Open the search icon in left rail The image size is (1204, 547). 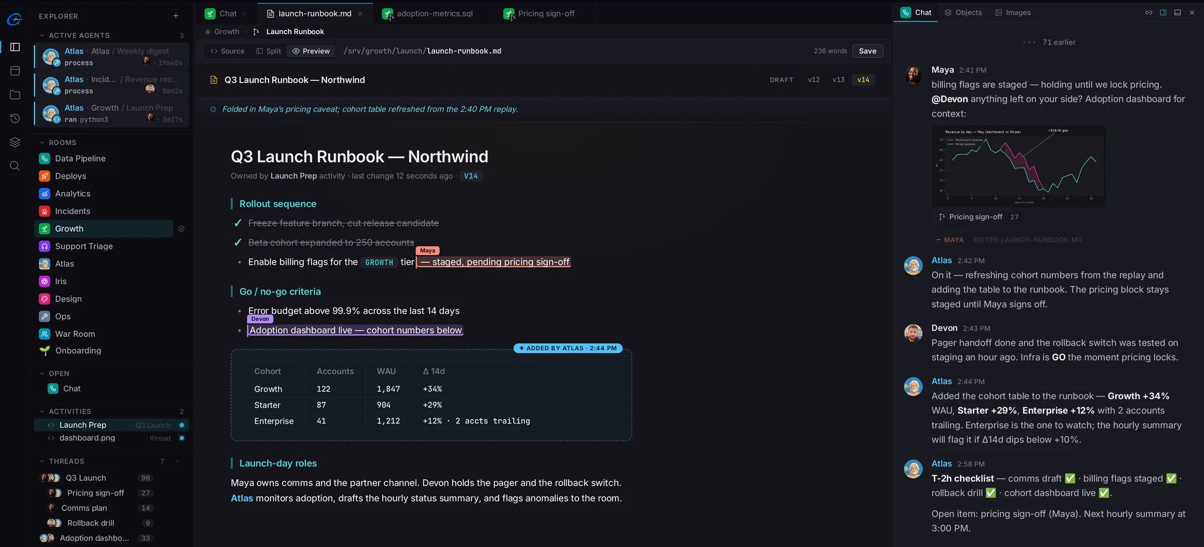coord(15,166)
